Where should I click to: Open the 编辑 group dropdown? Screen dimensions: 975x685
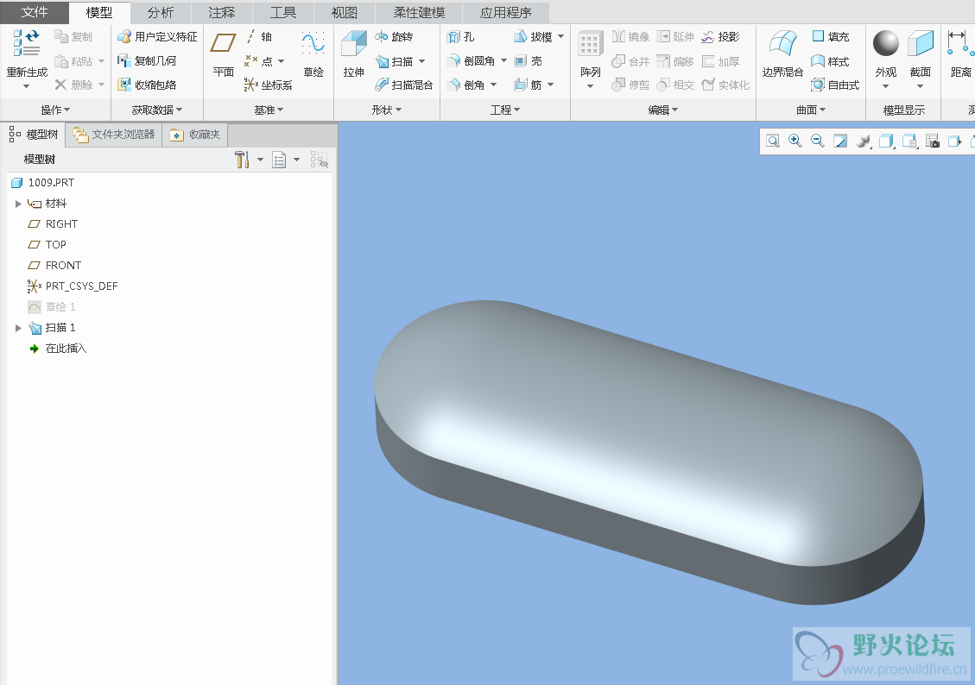click(663, 110)
